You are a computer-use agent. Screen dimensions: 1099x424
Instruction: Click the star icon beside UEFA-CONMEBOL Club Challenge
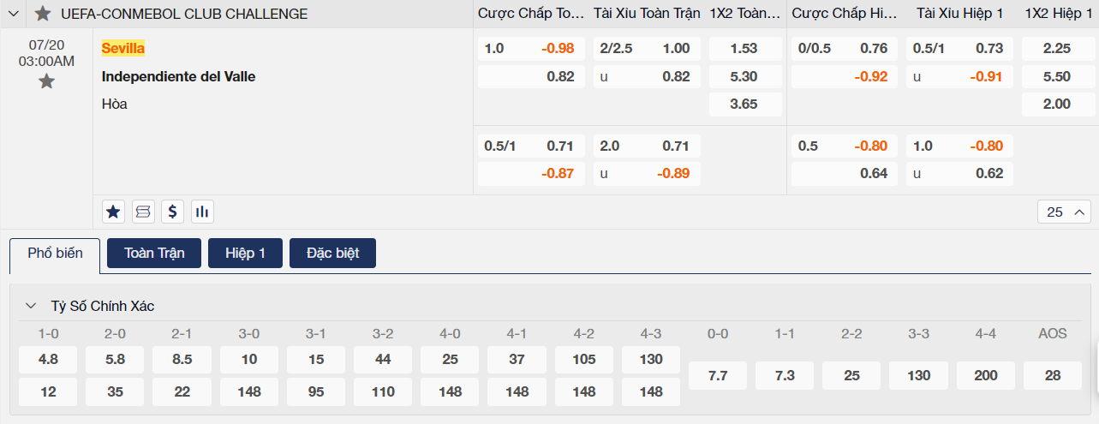(43, 14)
